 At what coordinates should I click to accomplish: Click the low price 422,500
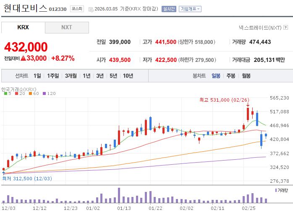pyautogui.click(x=166, y=60)
